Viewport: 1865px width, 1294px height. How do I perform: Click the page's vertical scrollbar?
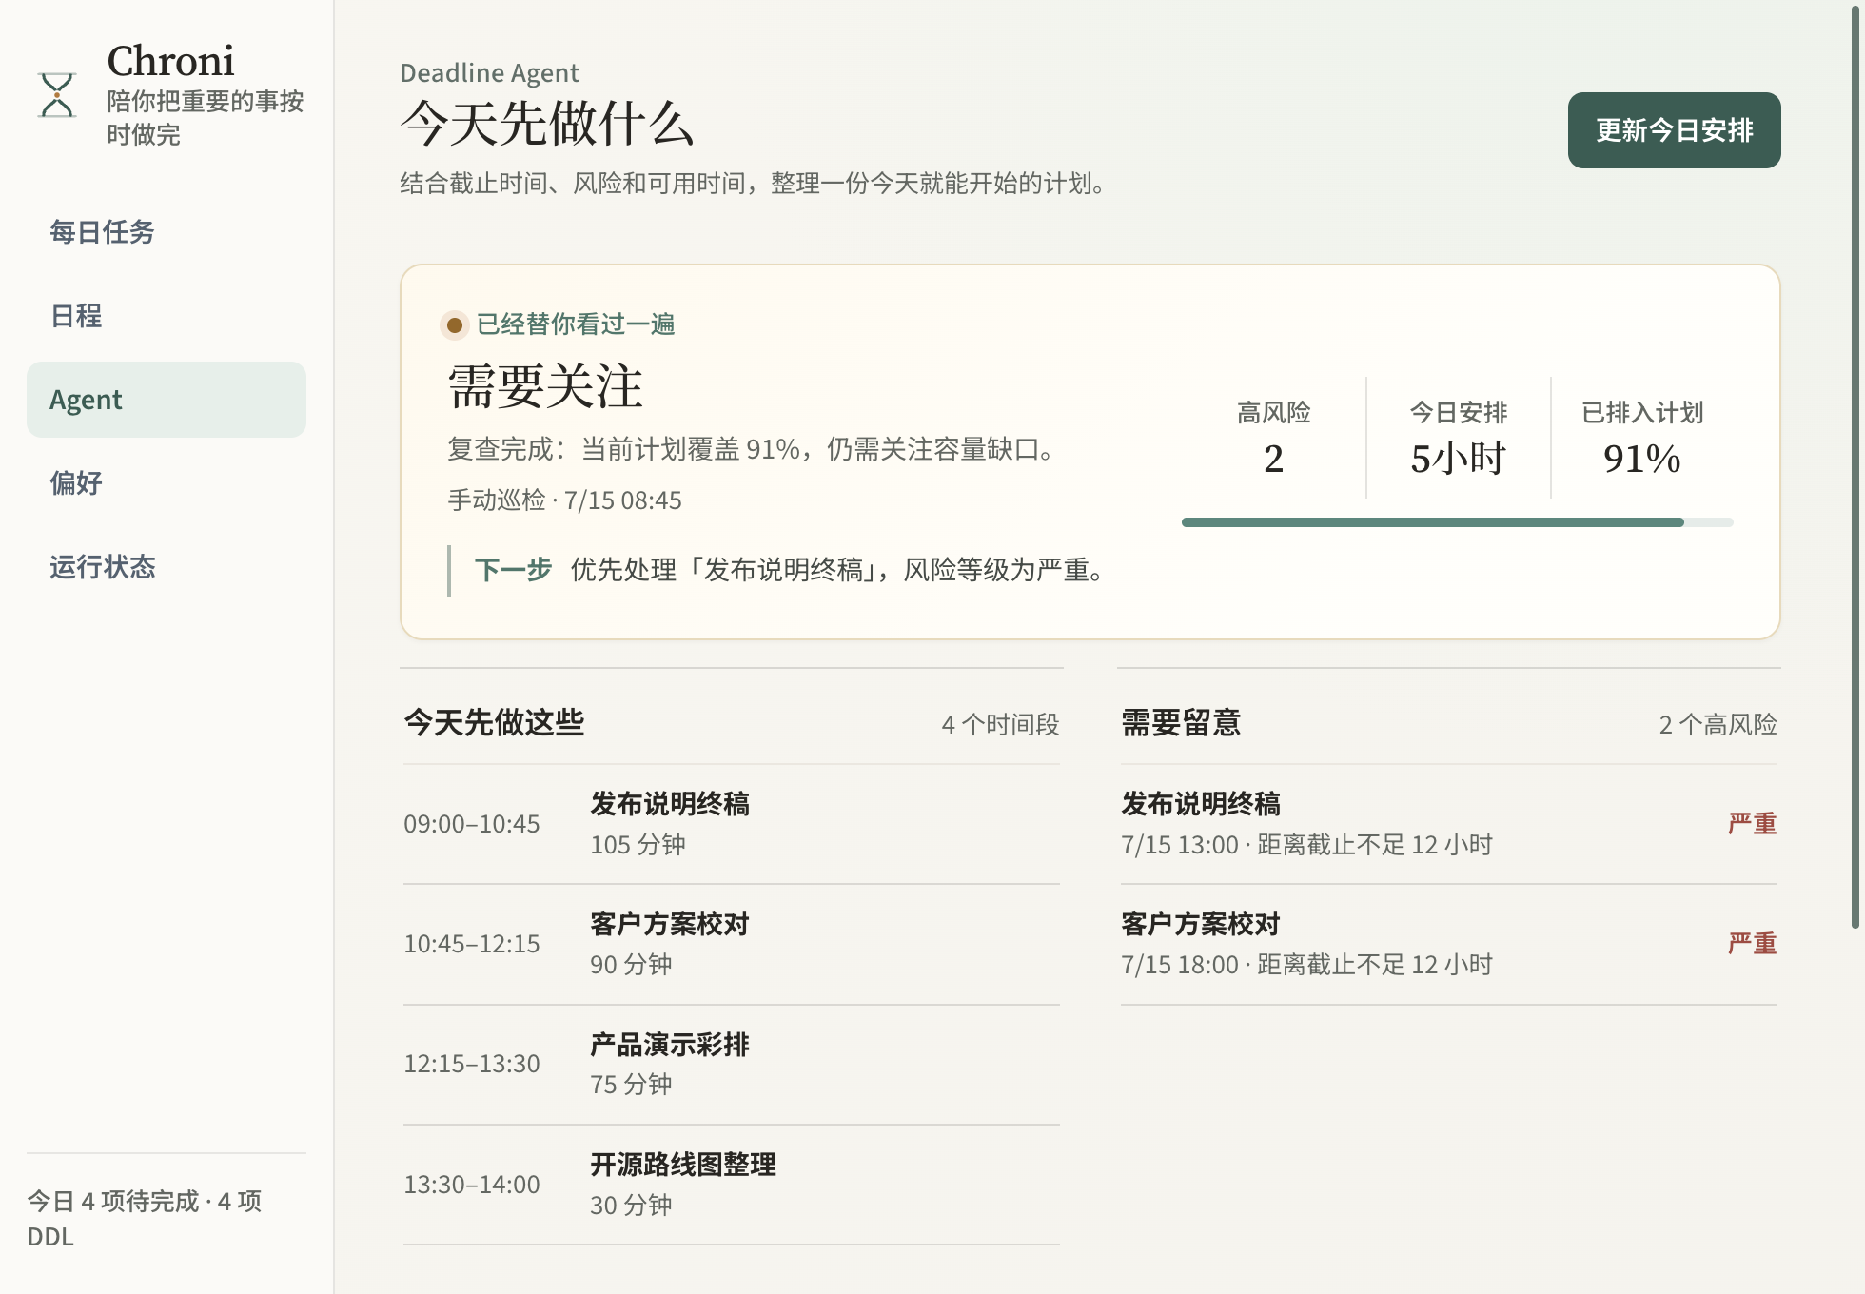pos(1855,466)
